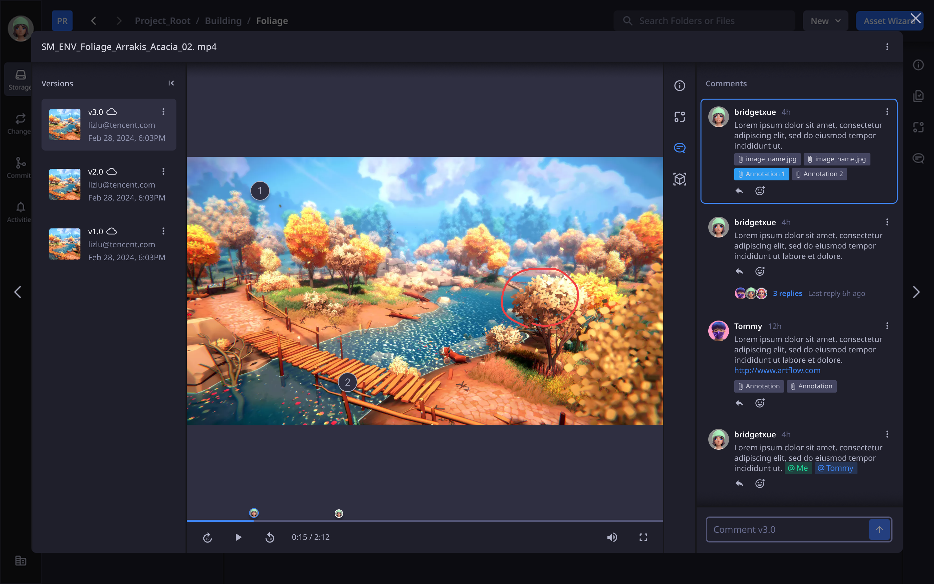934x584 pixels.
Task: Reply to Tommy's comment
Action: coord(739,403)
